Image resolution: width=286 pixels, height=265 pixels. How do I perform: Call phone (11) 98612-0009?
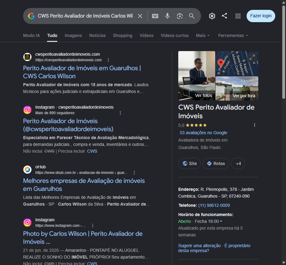pos(214,205)
